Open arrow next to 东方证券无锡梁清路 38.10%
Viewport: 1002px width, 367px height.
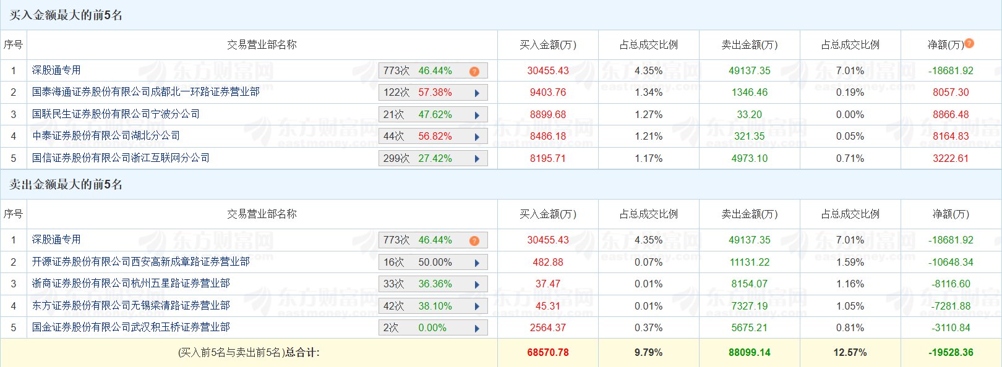click(x=477, y=306)
